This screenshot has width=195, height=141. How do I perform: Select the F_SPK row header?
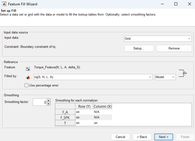[x=65, y=117]
